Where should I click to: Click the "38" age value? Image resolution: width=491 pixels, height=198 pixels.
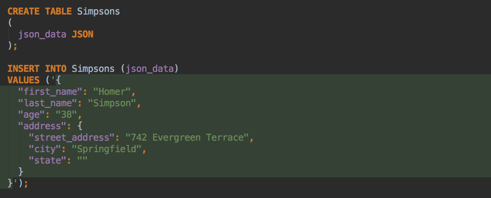click(66, 115)
